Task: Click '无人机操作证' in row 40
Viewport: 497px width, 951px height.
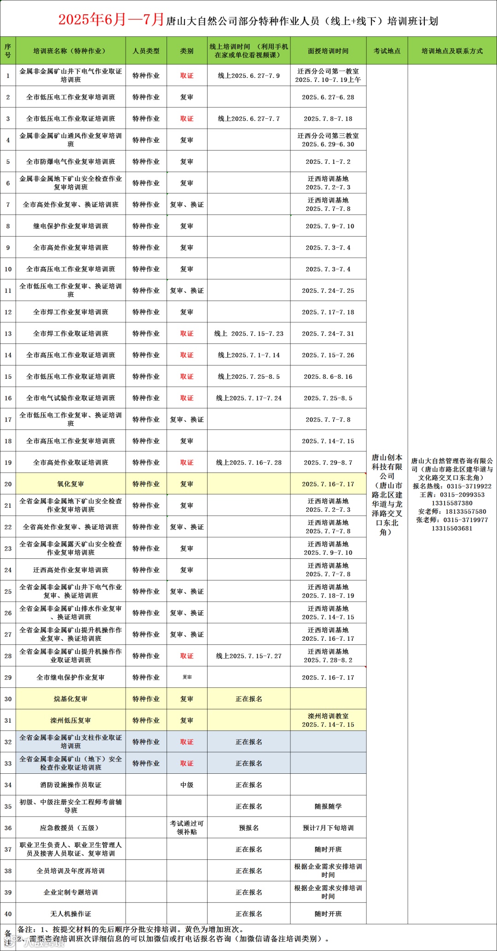Action: pos(70,914)
